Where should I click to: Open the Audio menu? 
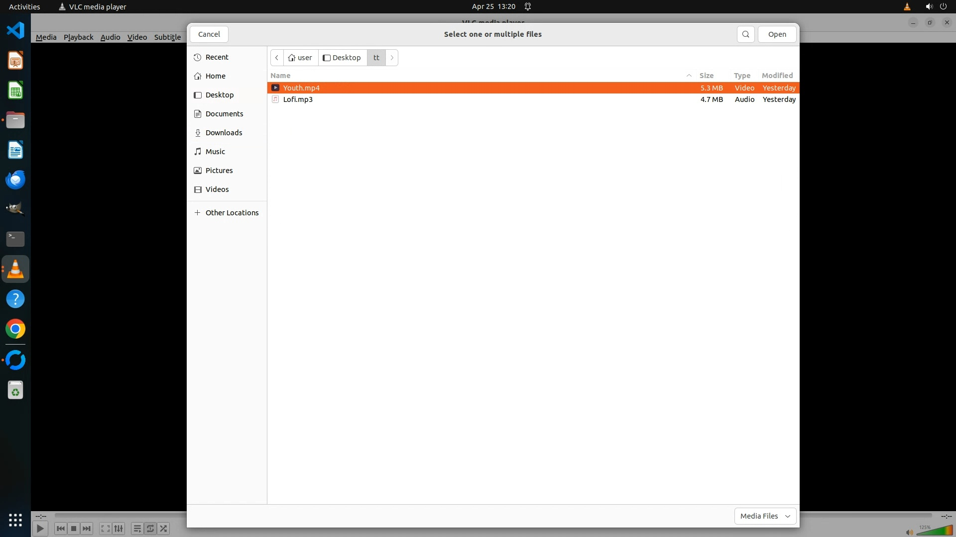tap(110, 37)
